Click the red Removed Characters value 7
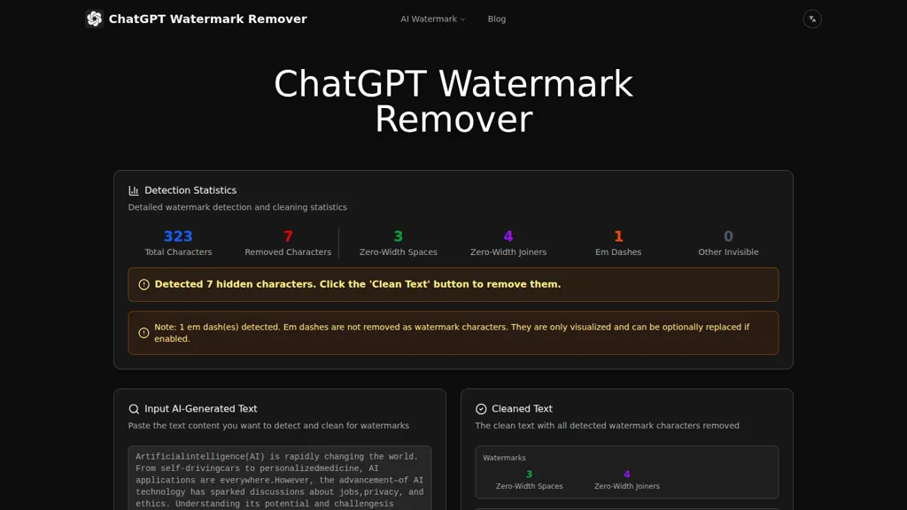Screen dimensions: 907x510 [287, 236]
